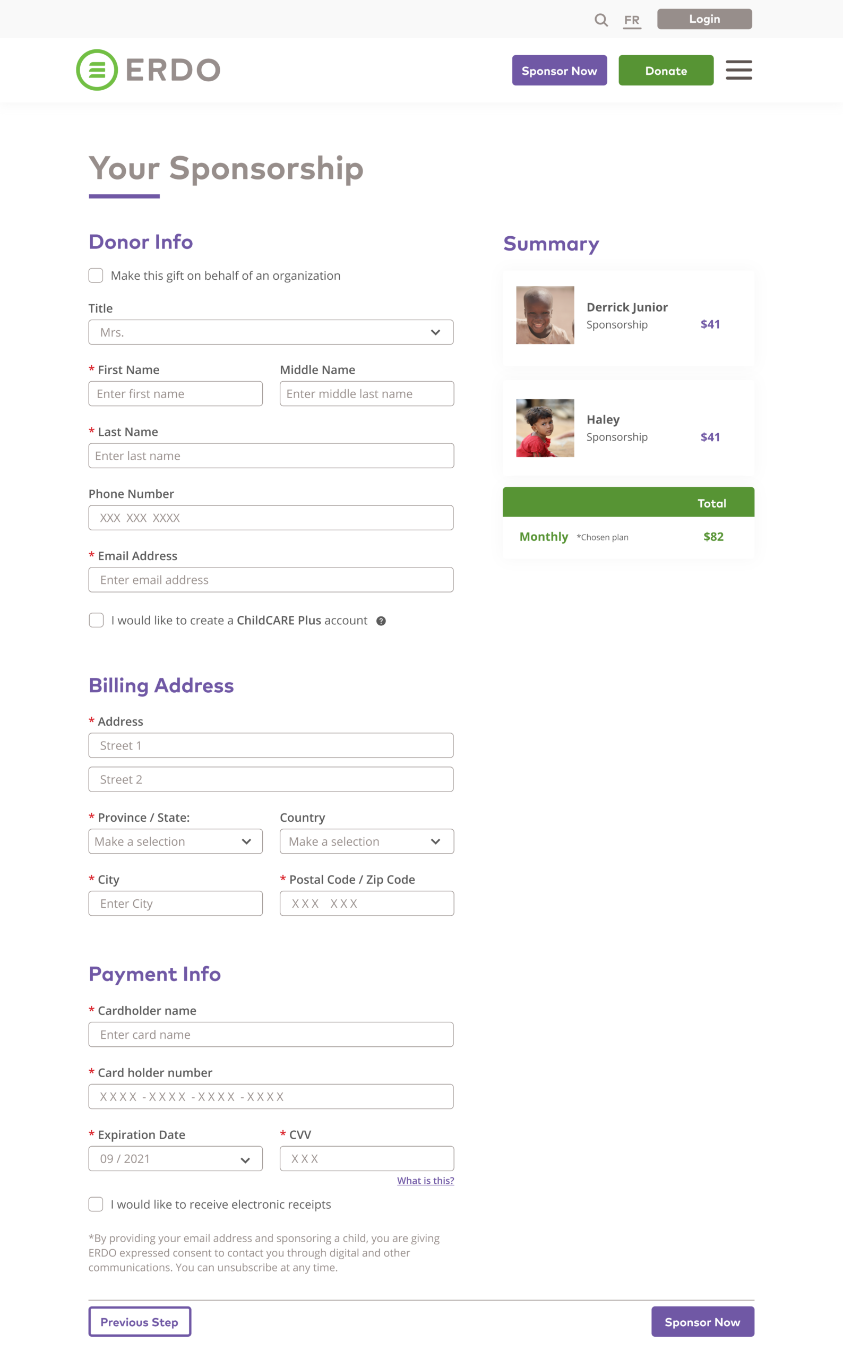The image size is (843, 1359).
Task: Click the search magnifier icon
Action: coord(600,20)
